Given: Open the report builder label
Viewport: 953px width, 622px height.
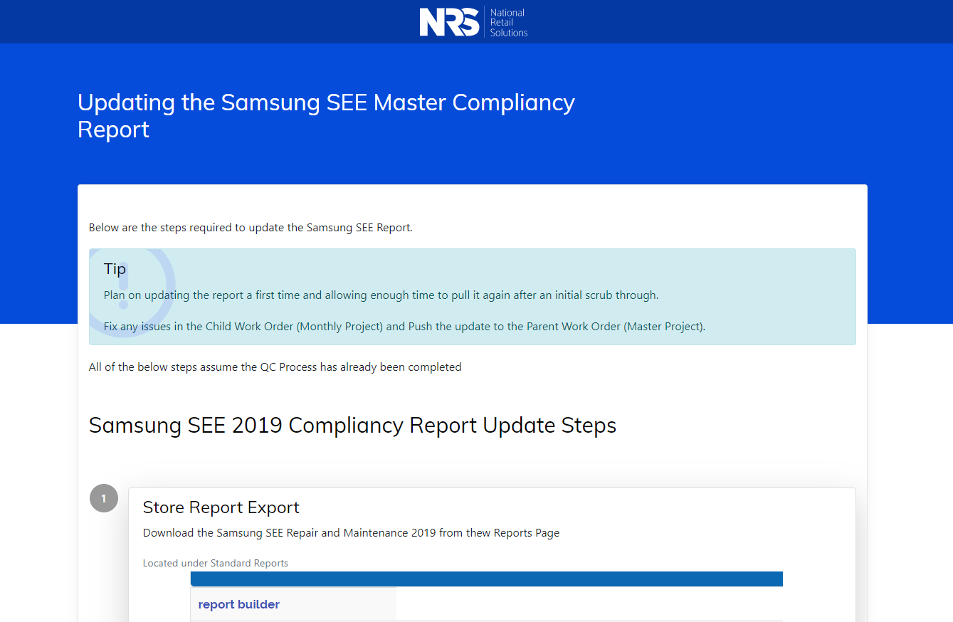Looking at the screenshot, I should [x=238, y=604].
